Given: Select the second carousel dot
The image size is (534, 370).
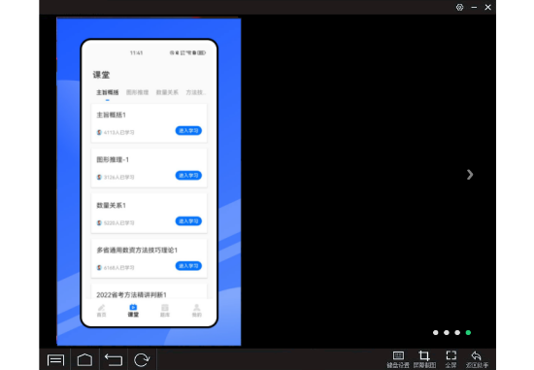Looking at the screenshot, I should (447, 332).
